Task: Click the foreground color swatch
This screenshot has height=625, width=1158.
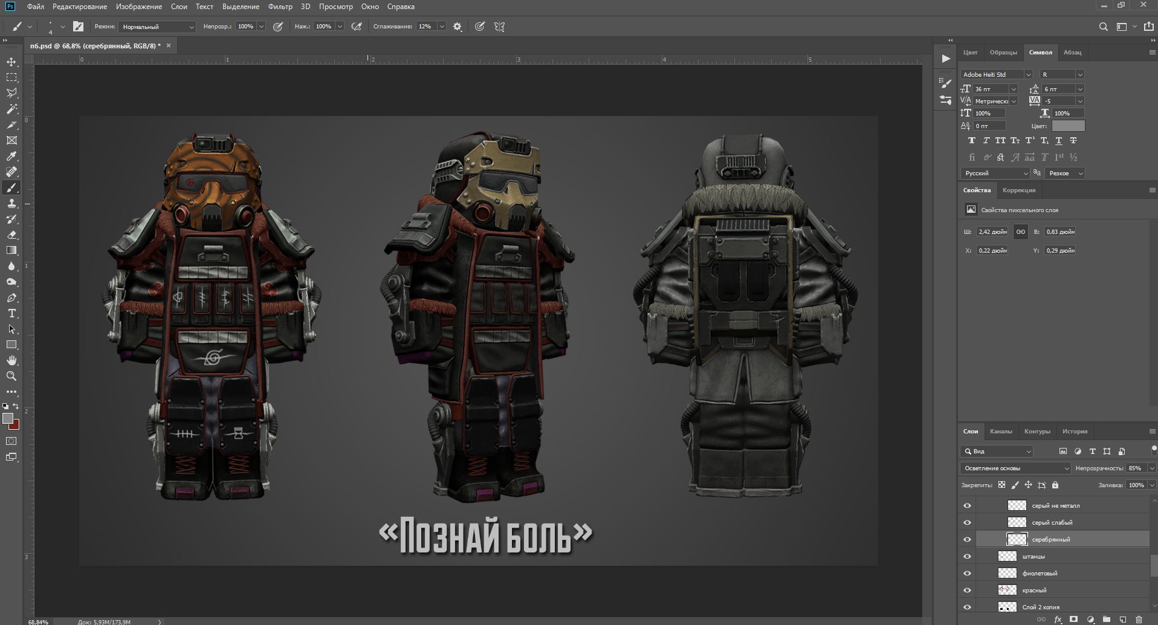Action: tap(8, 418)
